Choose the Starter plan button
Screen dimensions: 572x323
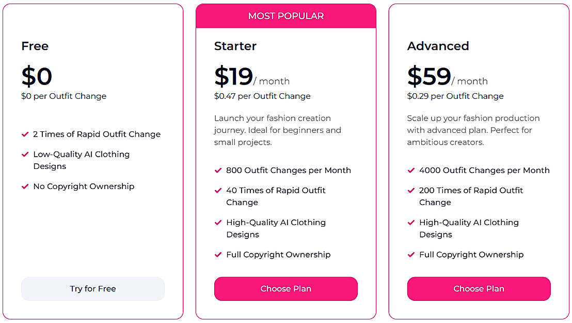tap(285, 289)
